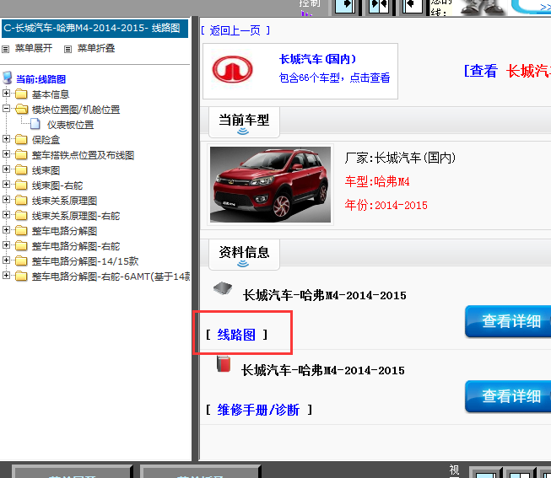This screenshot has height=478, width=551.
Task: Open the 长城汽车 (国内) brand link
Action: (x=317, y=59)
